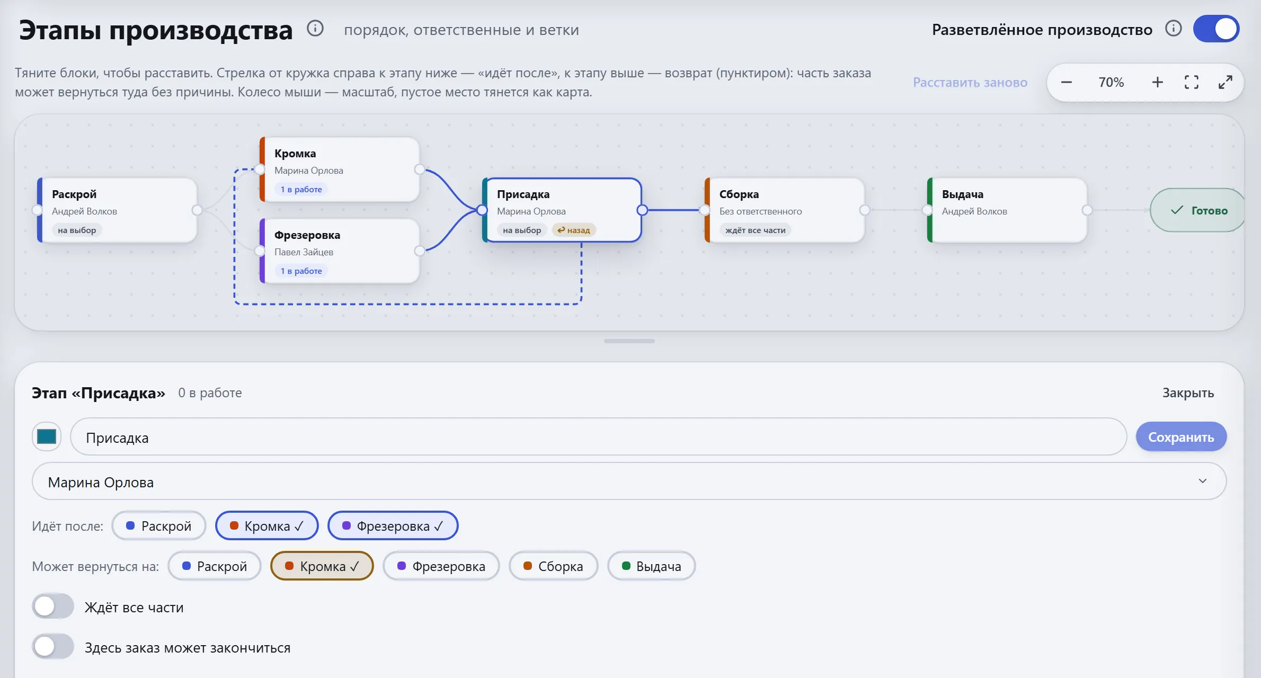The height and width of the screenshot is (678, 1261).
Task: Click the right connector circle of Раскрой
Action: coord(197,210)
